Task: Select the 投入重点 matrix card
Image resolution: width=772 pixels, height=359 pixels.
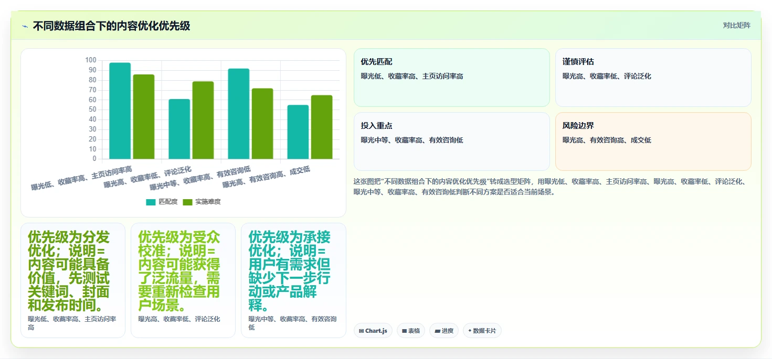Action: click(452, 142)
